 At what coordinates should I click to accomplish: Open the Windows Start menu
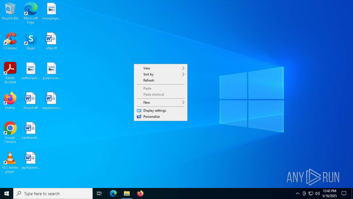coord(7,193)
